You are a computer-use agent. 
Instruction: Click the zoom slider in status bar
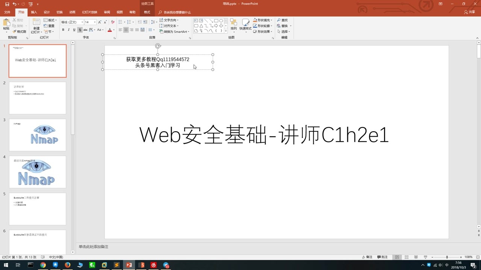447,257
